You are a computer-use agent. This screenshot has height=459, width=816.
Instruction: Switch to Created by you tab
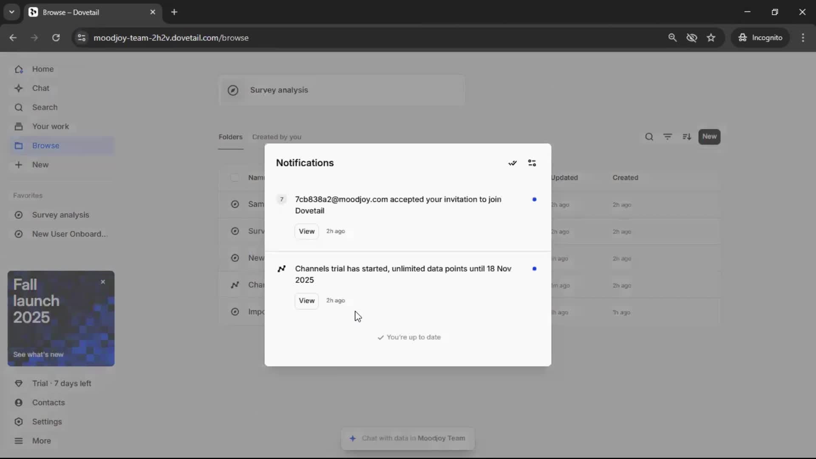[x=276, y=137]
